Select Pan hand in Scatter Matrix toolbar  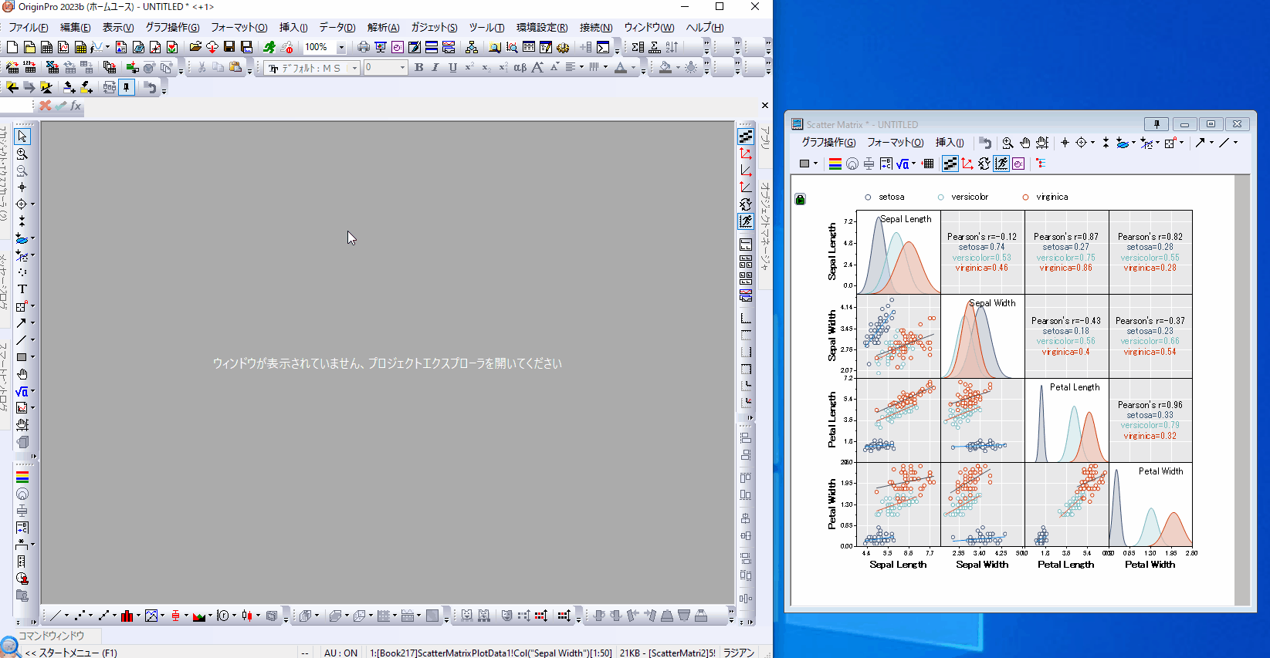coord(1024,143)
